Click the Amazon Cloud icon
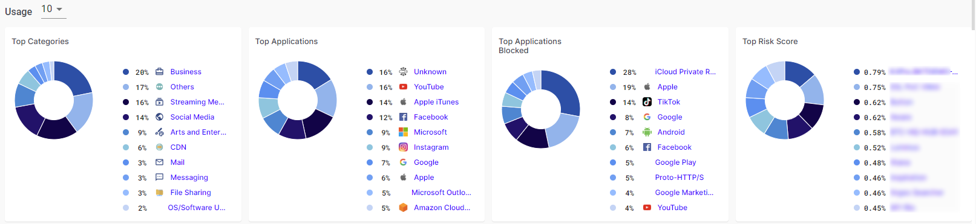This screenshot has width=976, height=224. (x=403, y=207)
